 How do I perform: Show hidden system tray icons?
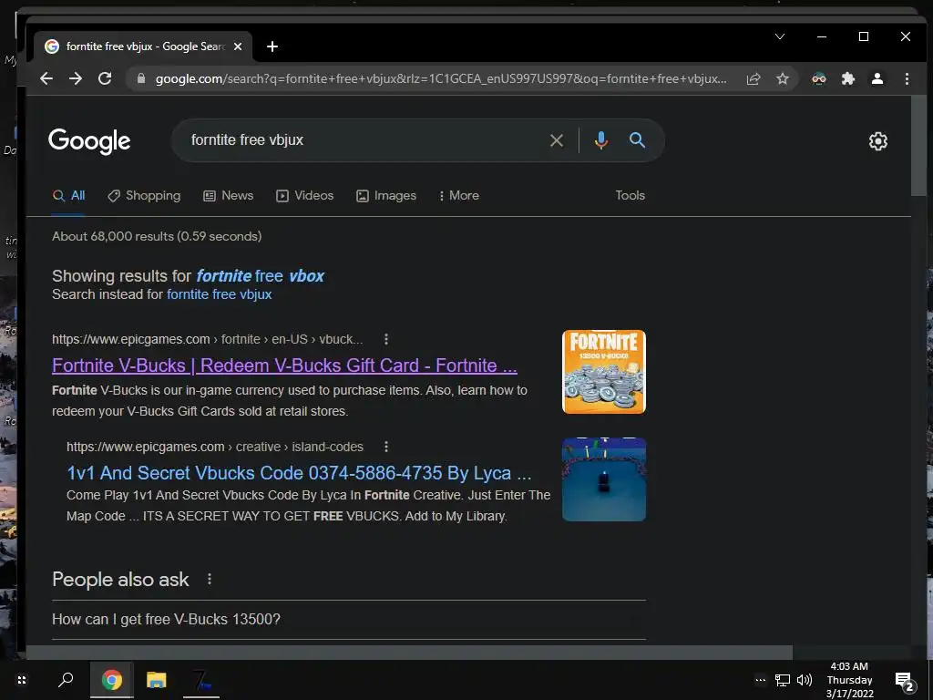pyautogui.click(x=761, y=680)
